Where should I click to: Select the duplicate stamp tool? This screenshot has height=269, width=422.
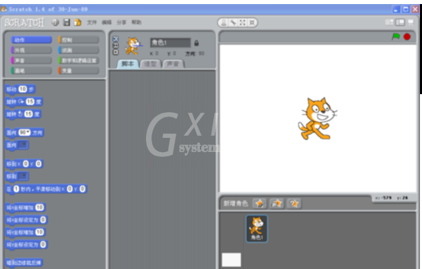click(223, 23)
